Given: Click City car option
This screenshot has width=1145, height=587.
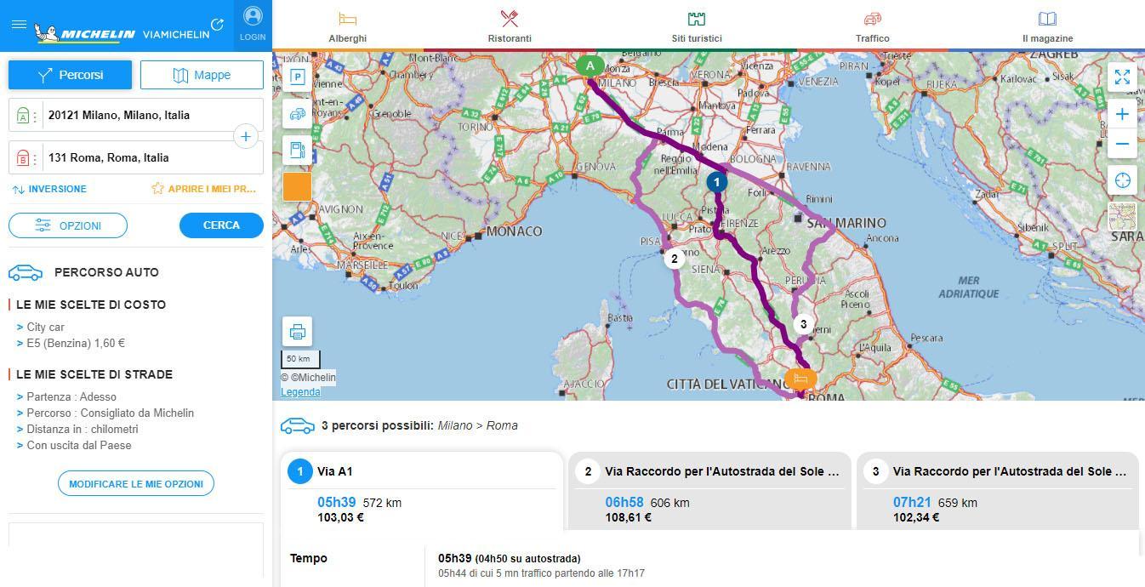Looking at the screenshot, I should (45, 327).
